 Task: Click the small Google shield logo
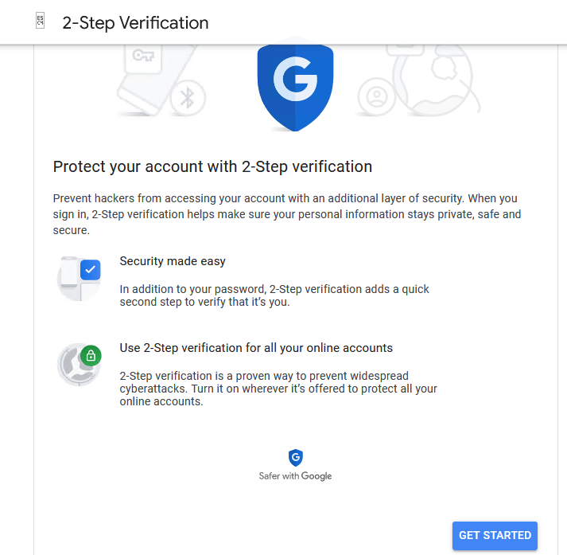[x=295, y=457]
